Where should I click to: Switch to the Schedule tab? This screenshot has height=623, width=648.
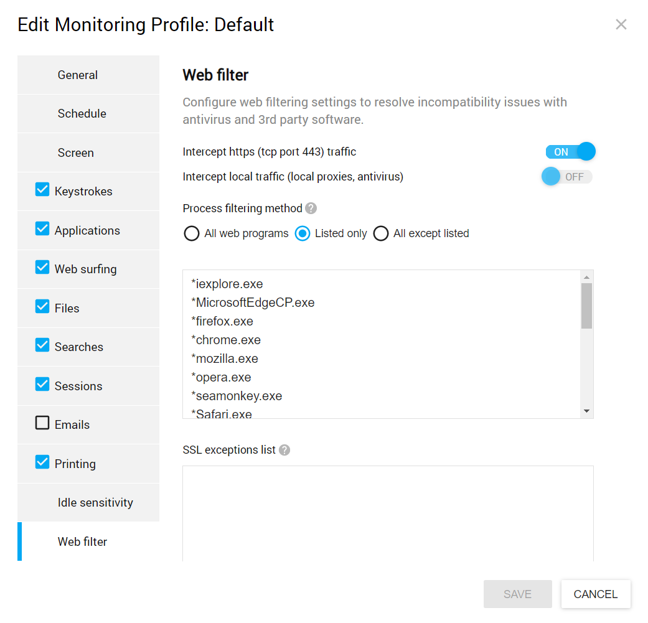tap(82, 114)
